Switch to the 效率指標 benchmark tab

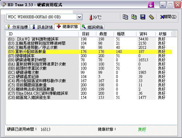pyautogui.click(x=17, y=27)
